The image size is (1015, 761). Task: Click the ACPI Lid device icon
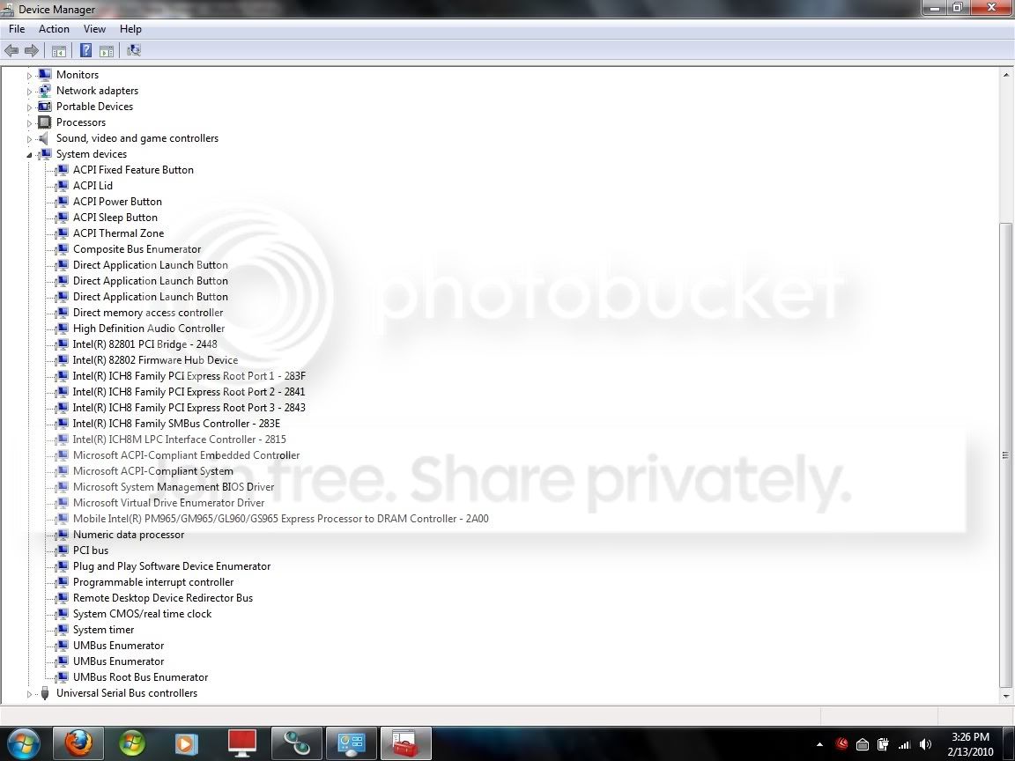pos(62,186)
